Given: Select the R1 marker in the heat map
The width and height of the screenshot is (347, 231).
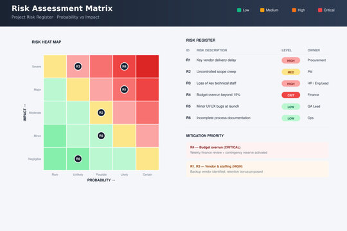Looking at the screenshot, I should [x=124, y=90].
